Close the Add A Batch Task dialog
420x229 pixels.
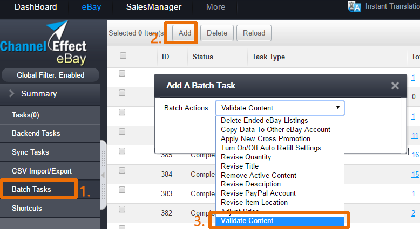[395, 86]
